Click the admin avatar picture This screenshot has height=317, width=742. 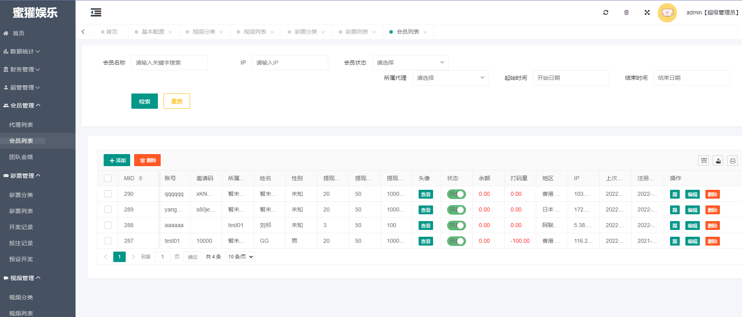click(x=667, y=13)
